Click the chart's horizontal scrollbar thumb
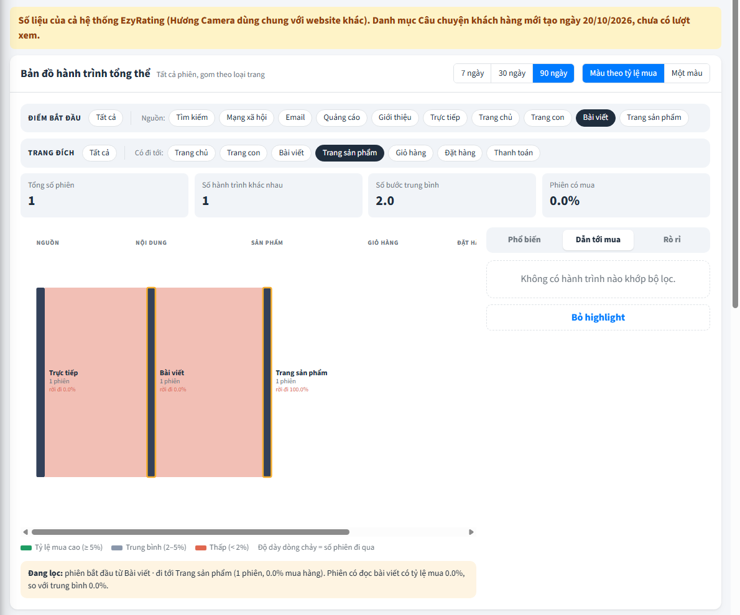Viewport: 740px width, 615px height. coord(190,532)
